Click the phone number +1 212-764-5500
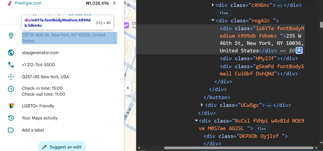323x151 pixels. 38,65
